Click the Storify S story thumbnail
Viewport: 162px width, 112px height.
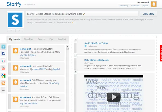(x=15, y=20)
